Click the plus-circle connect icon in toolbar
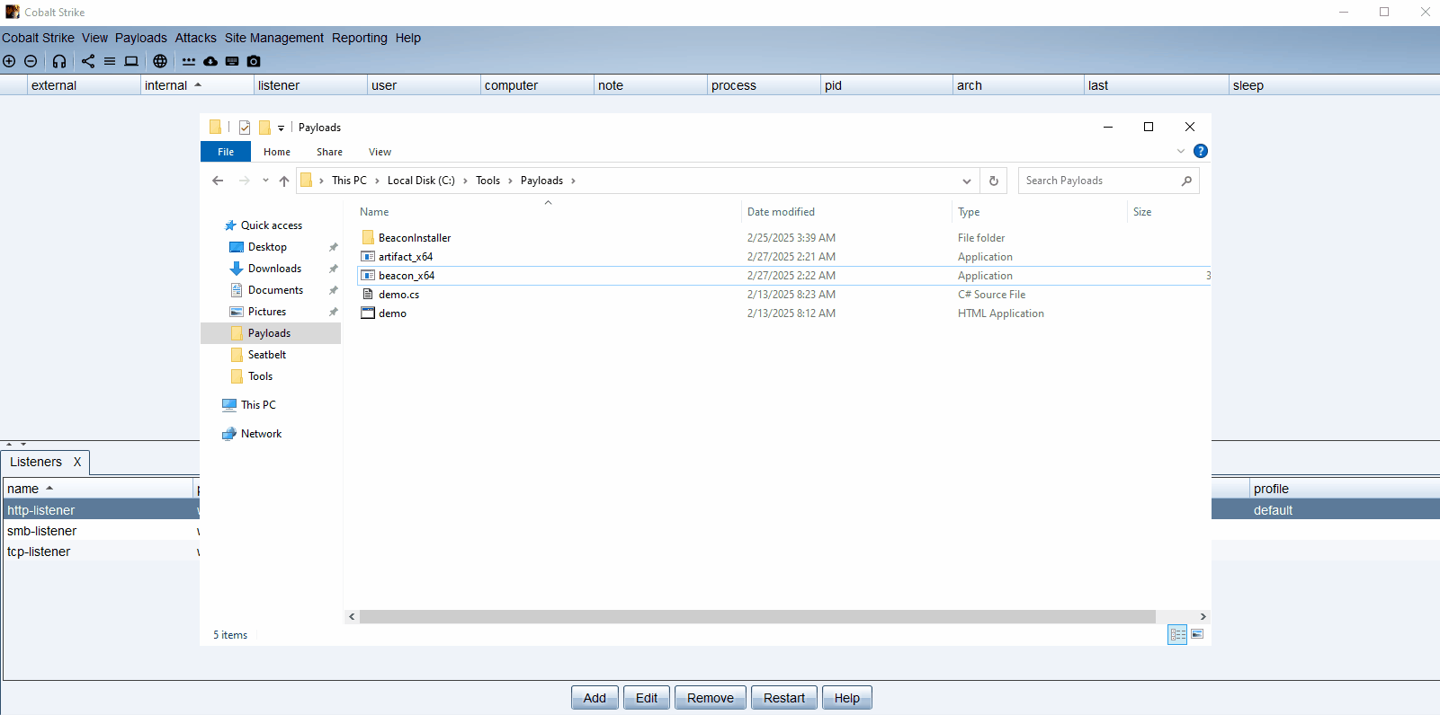This screenshot has height=715, width=1440. coord(9,61)
